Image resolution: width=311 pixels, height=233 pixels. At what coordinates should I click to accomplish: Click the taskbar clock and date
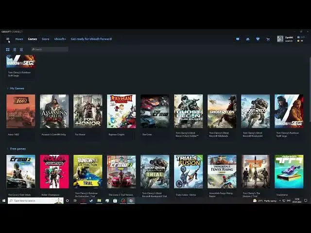[297, 200]
